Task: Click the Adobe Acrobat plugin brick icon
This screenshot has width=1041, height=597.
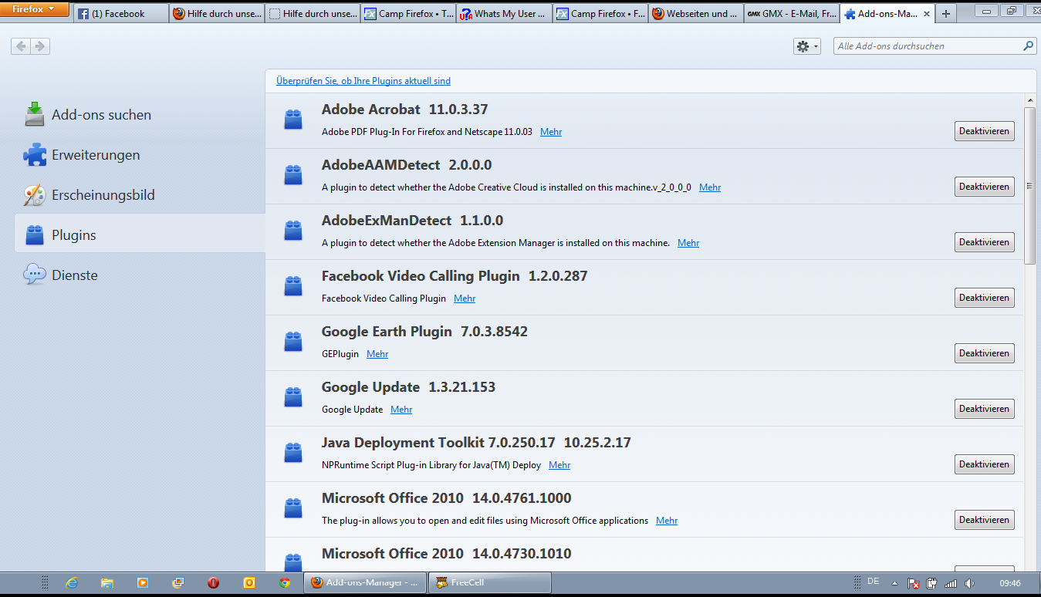Action: [x=292, y=120]
